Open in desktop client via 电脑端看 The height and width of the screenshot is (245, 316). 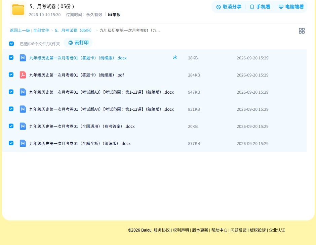pyautogui.click(x=291, y=7)
